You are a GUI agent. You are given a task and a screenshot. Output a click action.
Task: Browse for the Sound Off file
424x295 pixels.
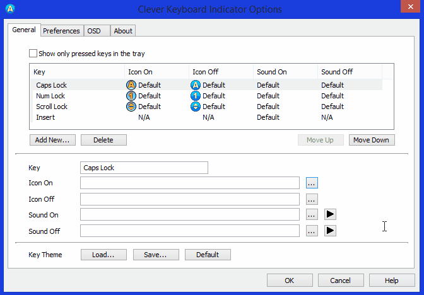[x=312, y=231]
